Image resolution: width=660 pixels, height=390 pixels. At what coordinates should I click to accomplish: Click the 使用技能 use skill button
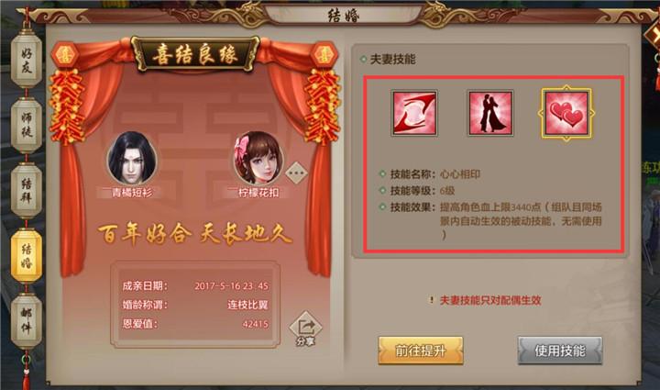click(x=560, y=351)
